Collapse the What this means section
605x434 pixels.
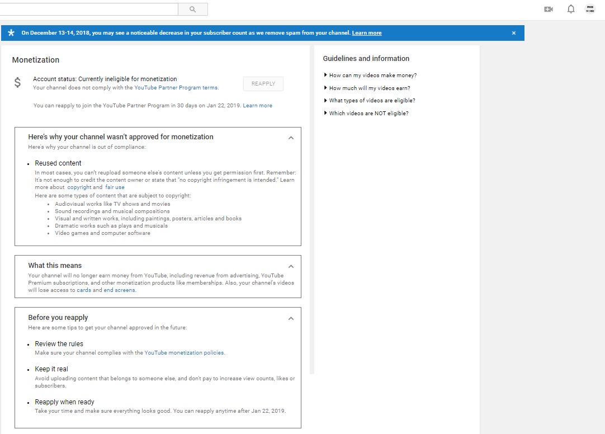coord(291,267)
